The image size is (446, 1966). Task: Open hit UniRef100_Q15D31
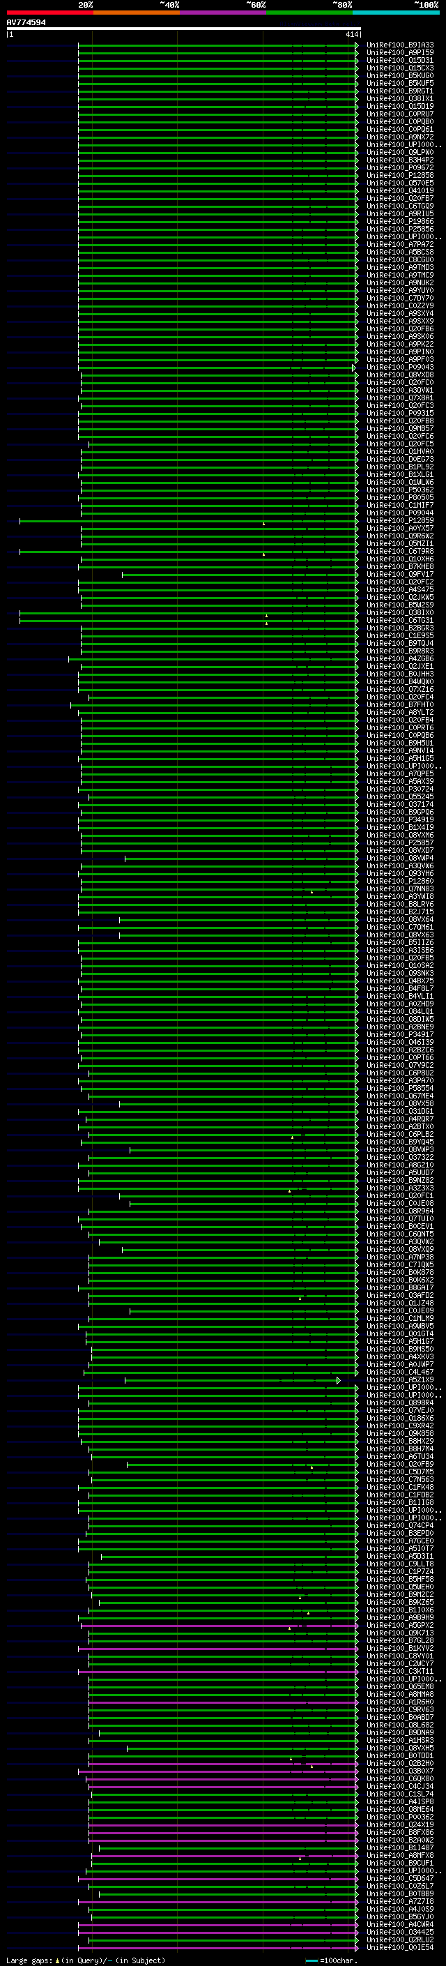pos(399,60)
